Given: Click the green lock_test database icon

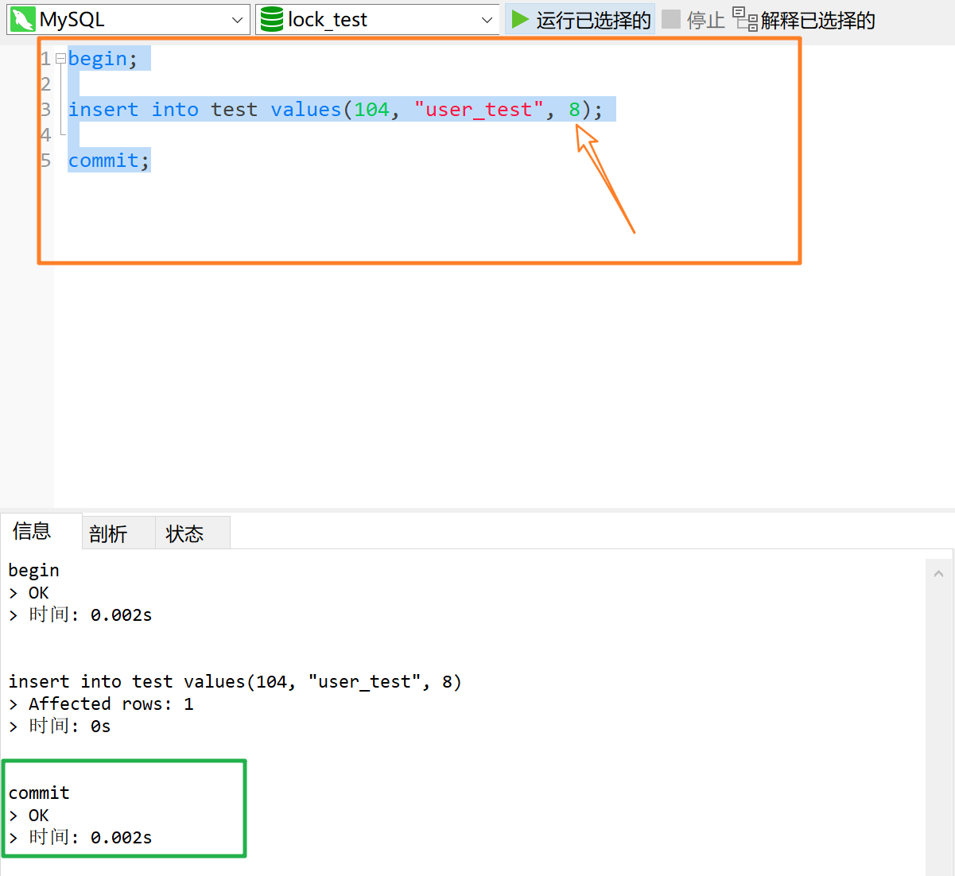Looking at the screenshot, I should (272, 19).
